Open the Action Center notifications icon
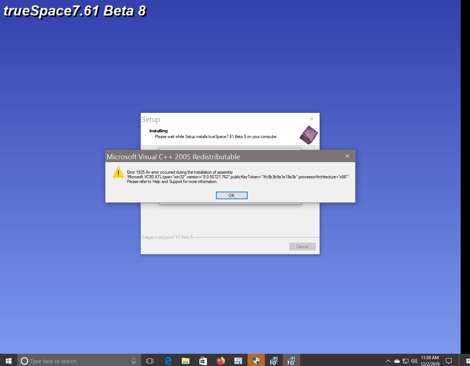470x366 pixels. point(449,361)
